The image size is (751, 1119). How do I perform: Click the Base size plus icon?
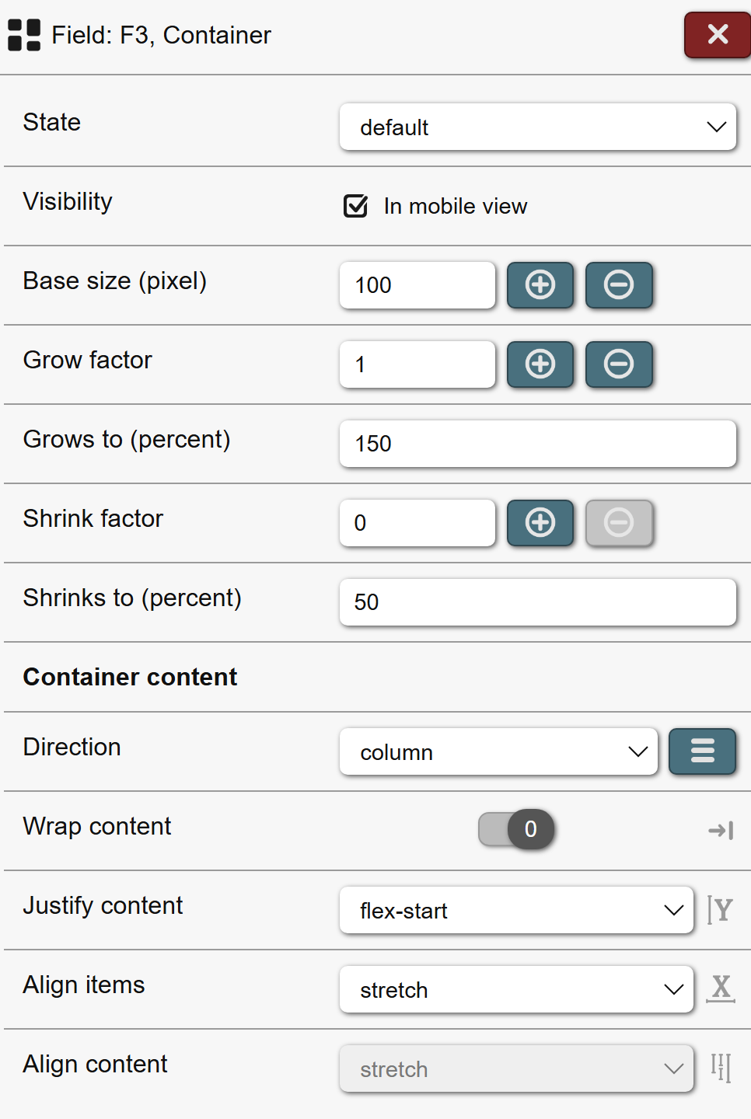540,285
